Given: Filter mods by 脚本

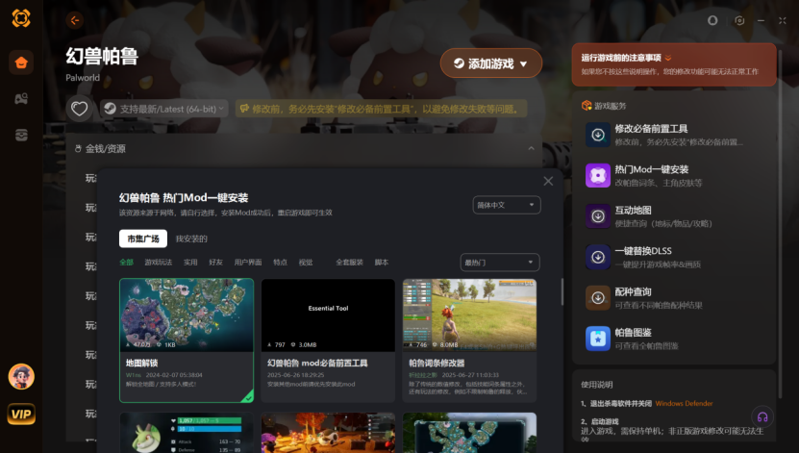Looking at the screenshot, I should (x=382, y=263).
